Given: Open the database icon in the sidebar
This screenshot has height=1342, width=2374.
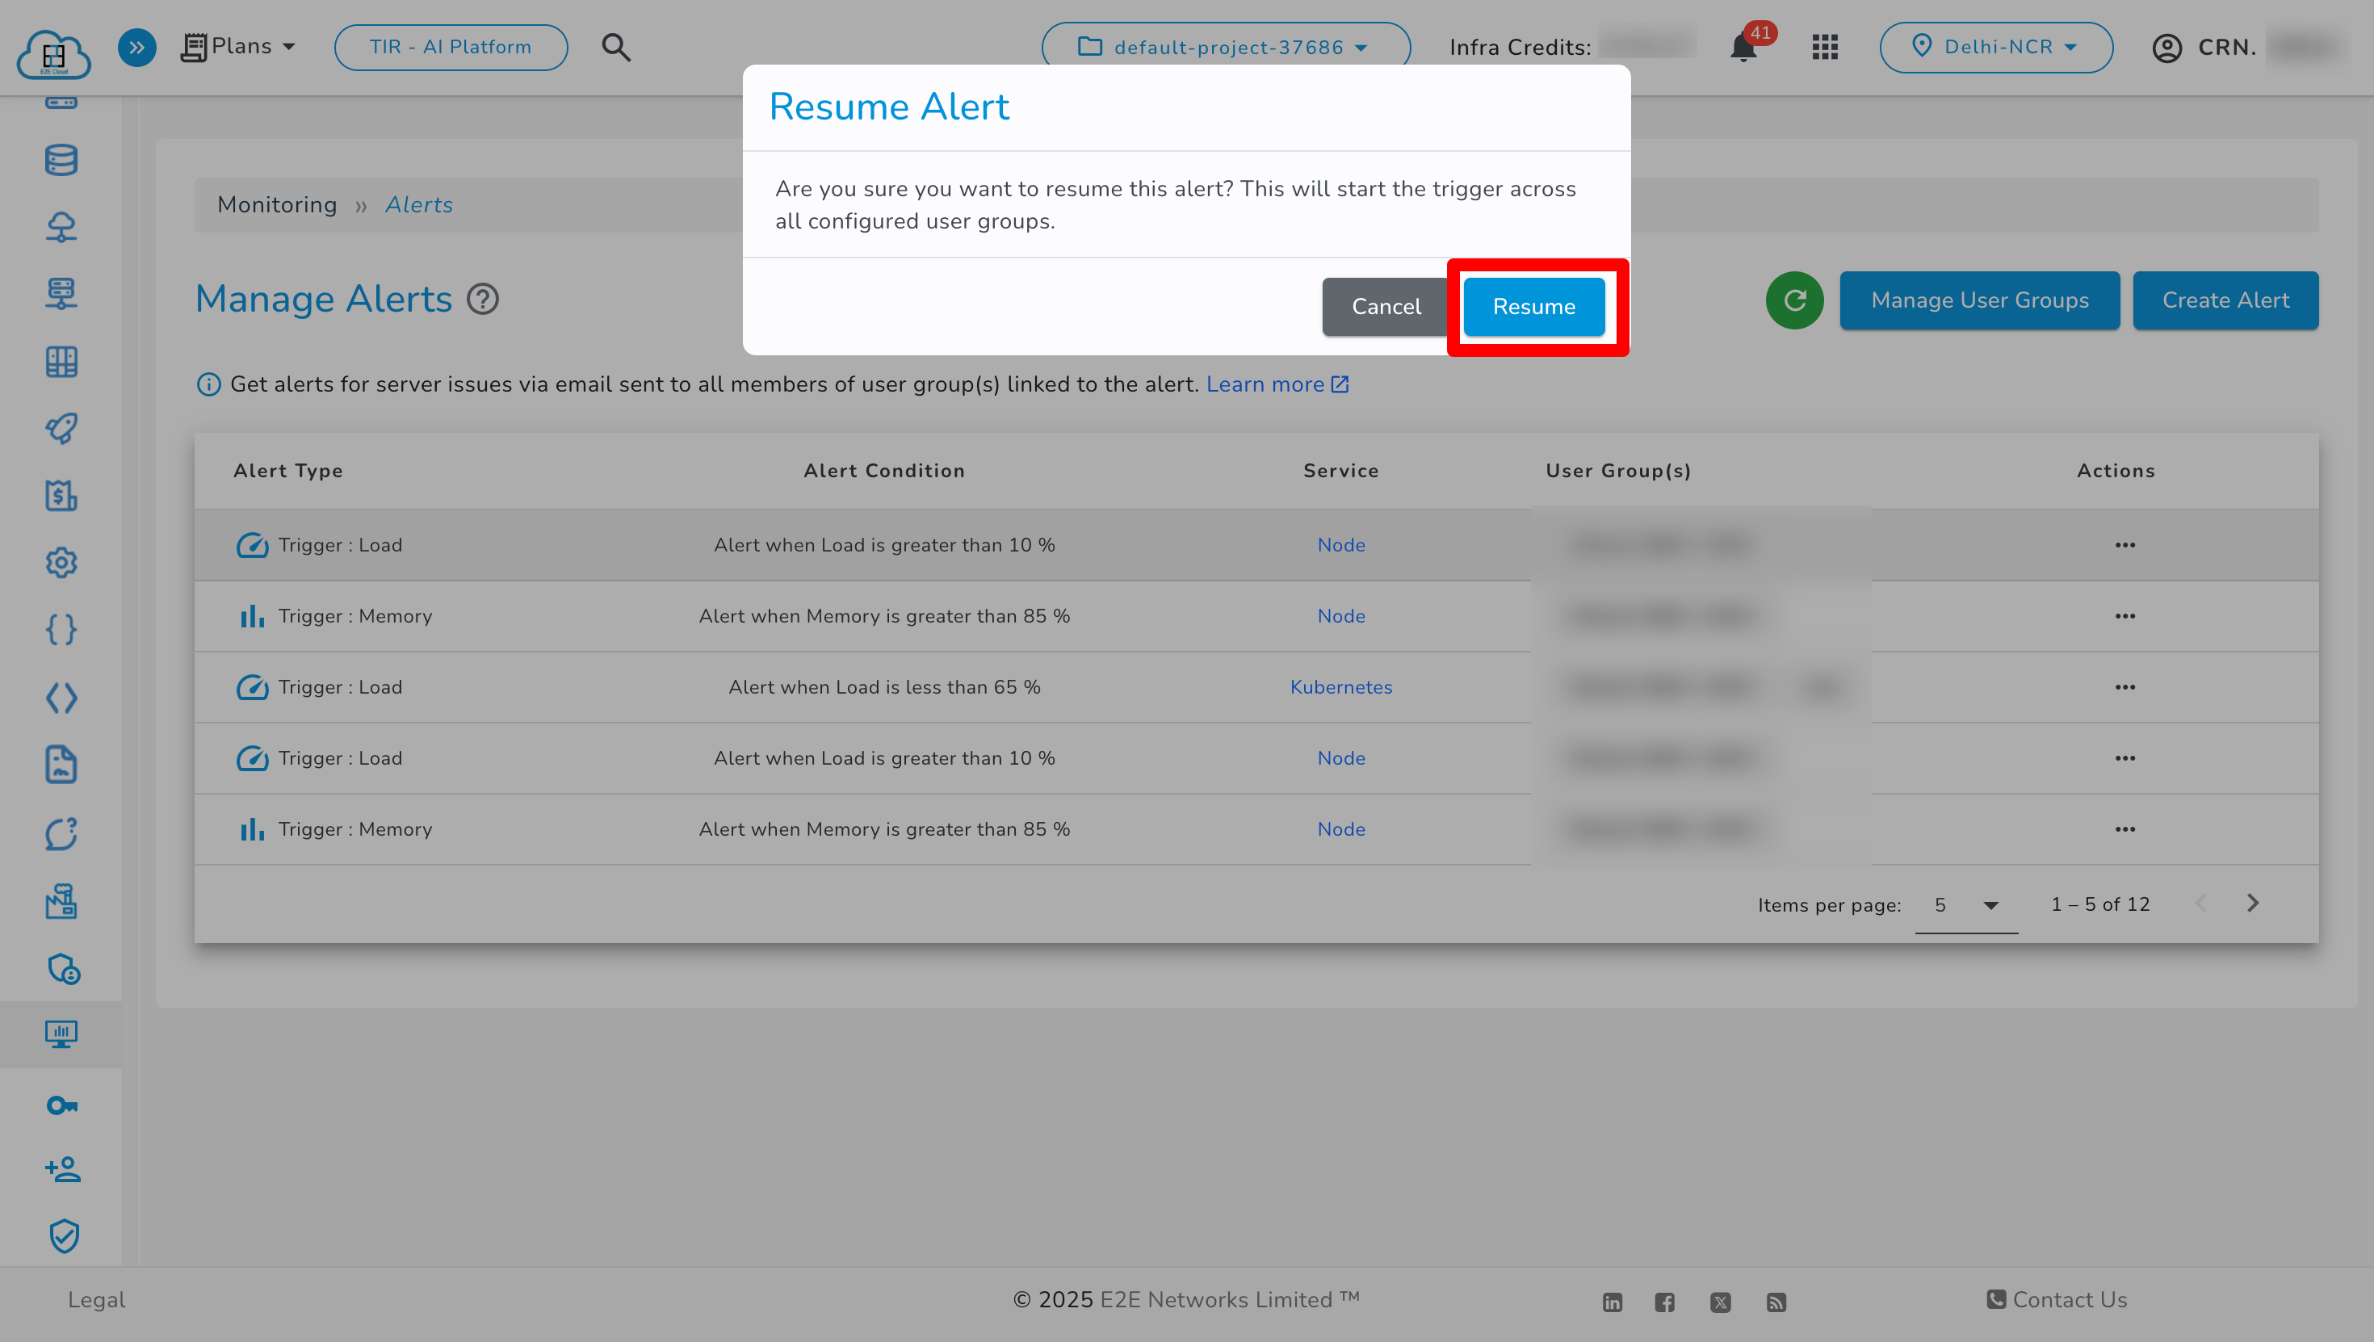Looking at the screenshot, I should [x=61, y=159].
